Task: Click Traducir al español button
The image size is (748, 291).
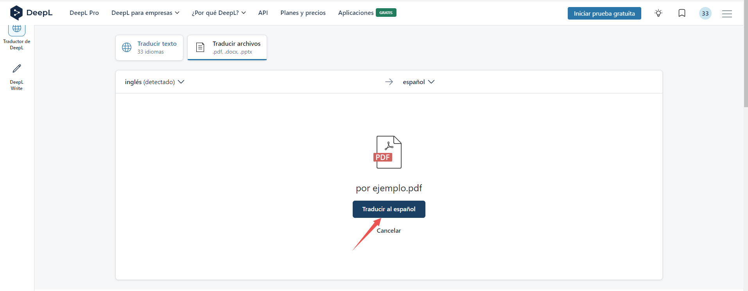Action: point(389,209)
